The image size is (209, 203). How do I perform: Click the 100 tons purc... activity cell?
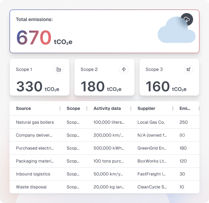point(109,161)
